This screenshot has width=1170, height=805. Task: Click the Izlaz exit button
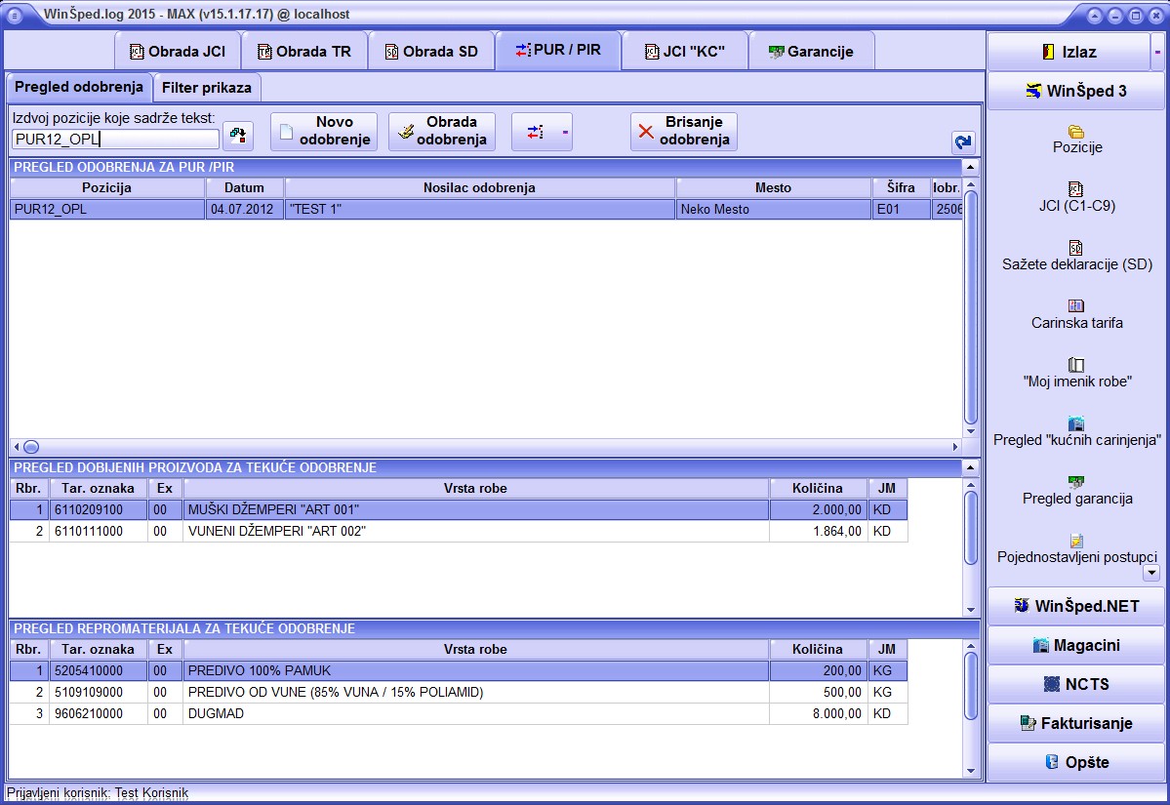click(1069, 53)
